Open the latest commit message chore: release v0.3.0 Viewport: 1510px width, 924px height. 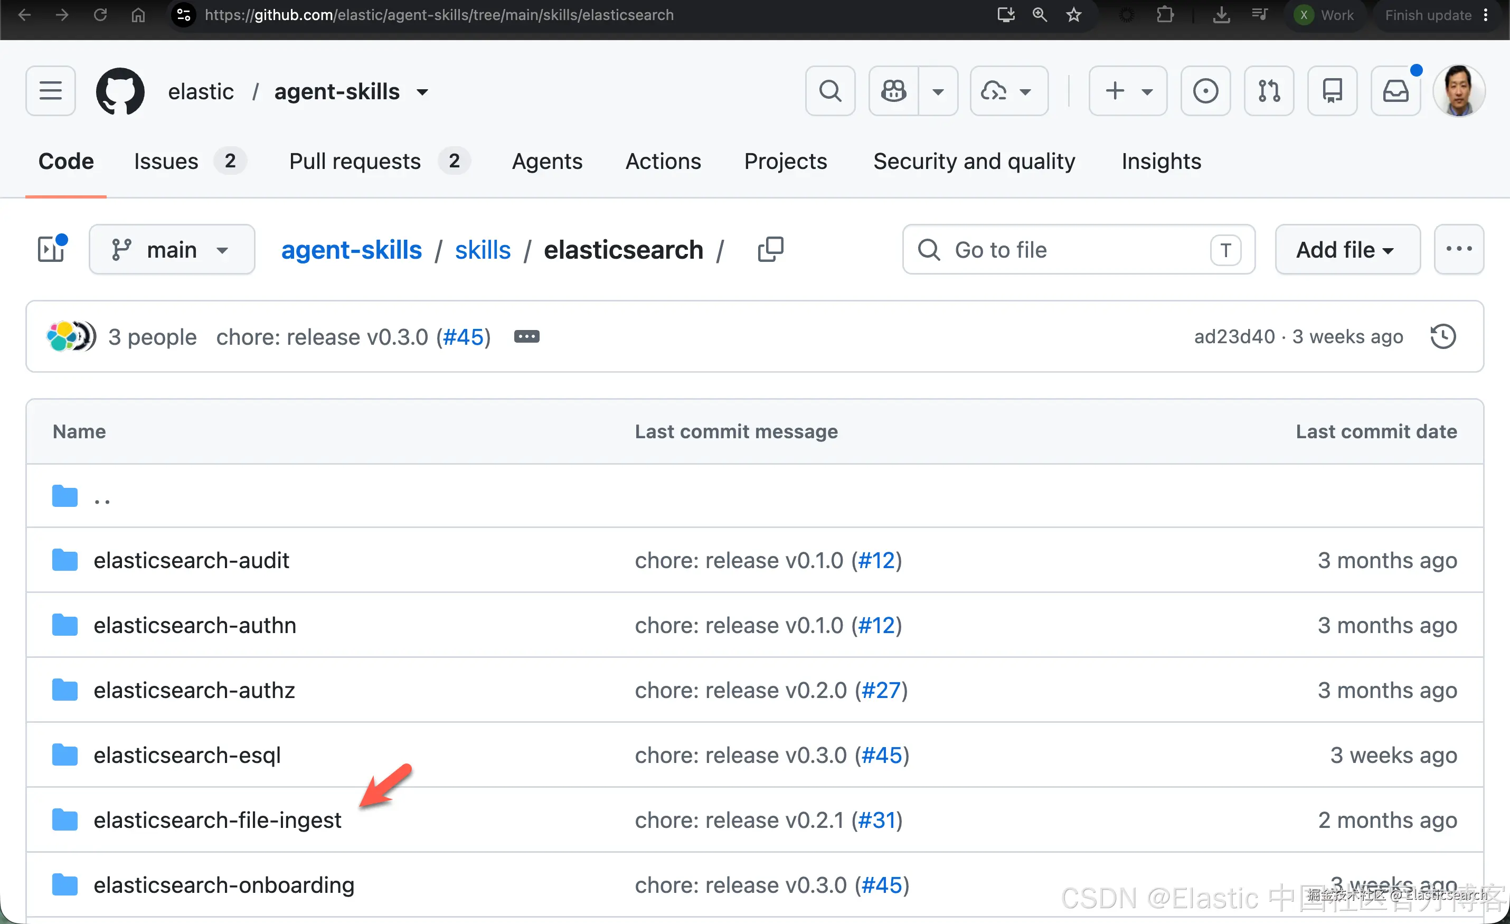[x=323, y=336]
